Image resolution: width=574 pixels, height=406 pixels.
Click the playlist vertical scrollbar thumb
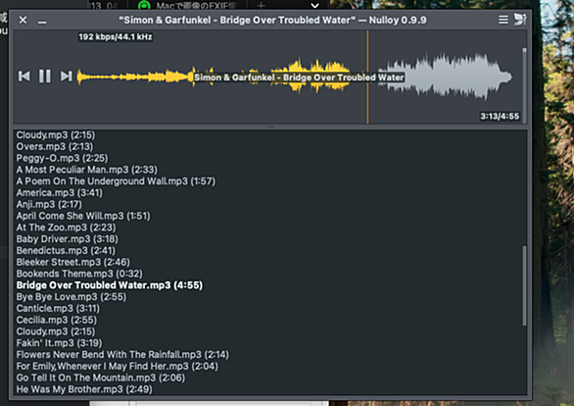pos(524,285)
